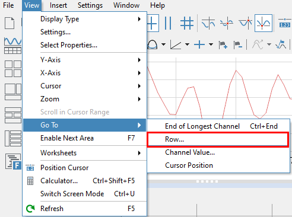Click the add flag icon
This screenshot has height=217, width=292.
coord(223,44)
